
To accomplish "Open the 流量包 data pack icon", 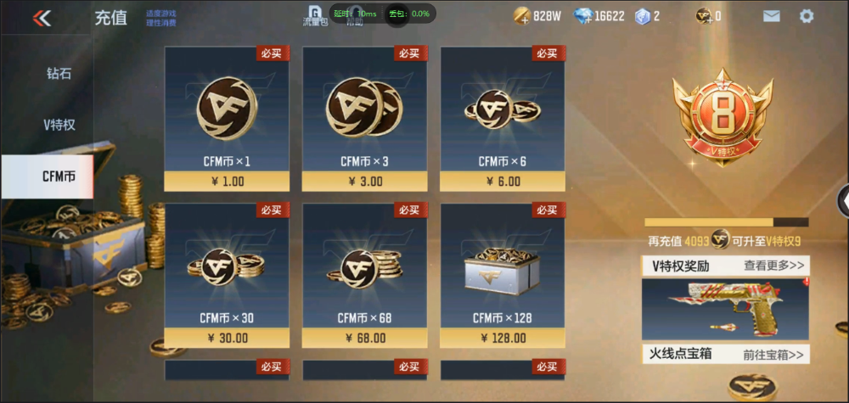I will [x=315, y=17].
